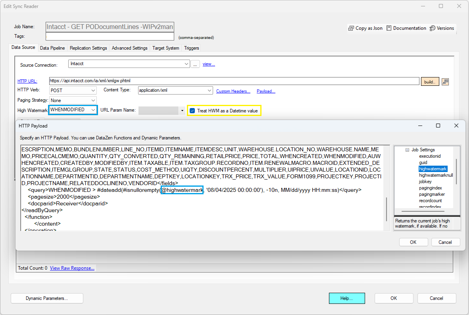The image size is (469, 315).
Task: Open the Dynamic Parameters... button
Action: point(47,298)
